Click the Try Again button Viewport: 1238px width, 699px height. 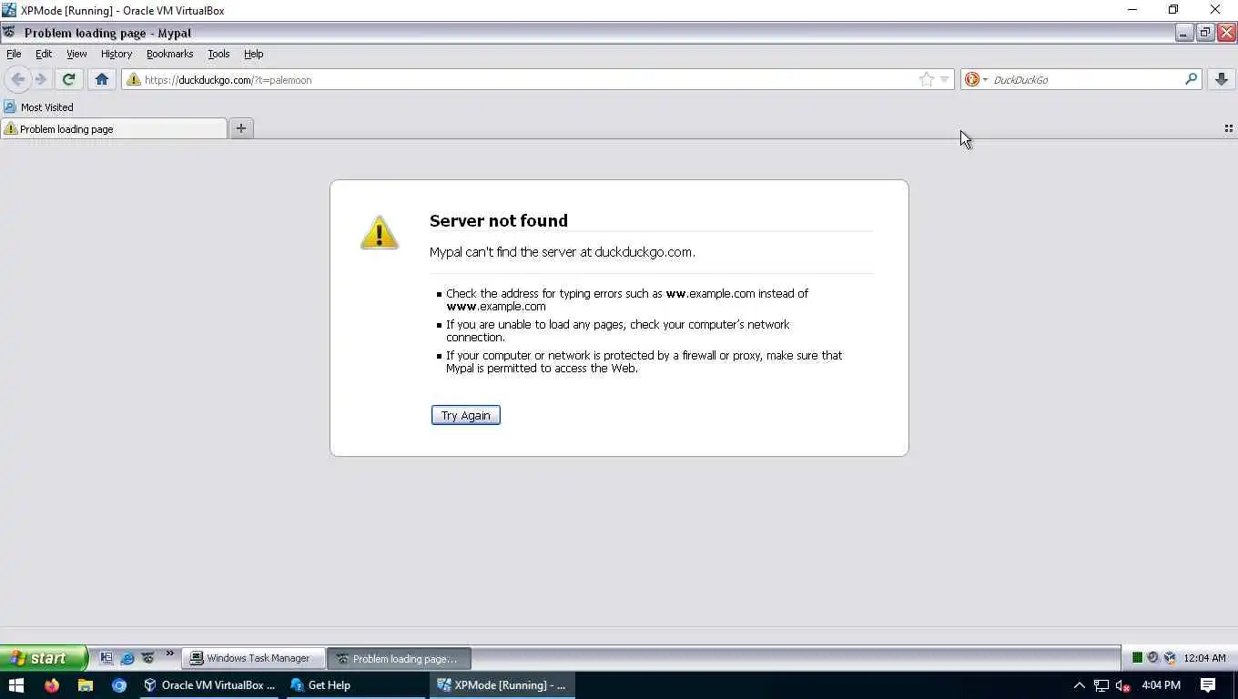click(x=465, y=415)
